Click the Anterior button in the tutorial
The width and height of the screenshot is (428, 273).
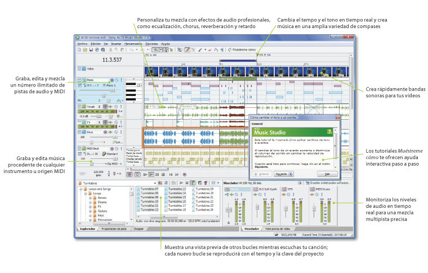point(262,174)
